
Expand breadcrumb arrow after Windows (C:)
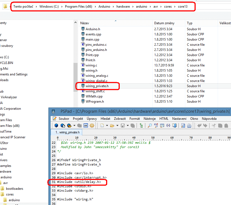(x=62, y=7)
